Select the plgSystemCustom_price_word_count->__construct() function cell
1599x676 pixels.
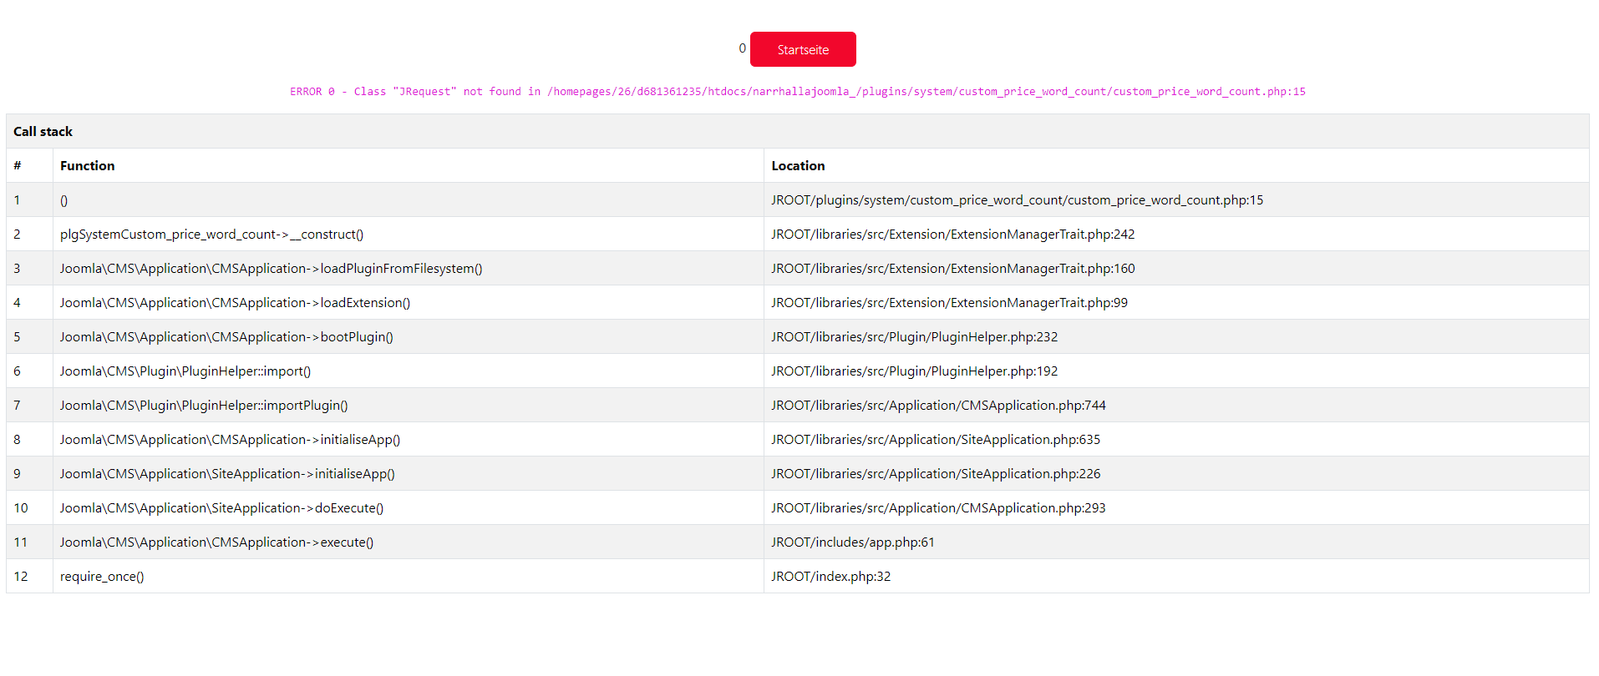(211, 235)
